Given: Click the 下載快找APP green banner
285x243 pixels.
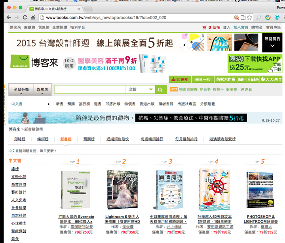Looking at the screenshot, I should click(x=255, y=64).
